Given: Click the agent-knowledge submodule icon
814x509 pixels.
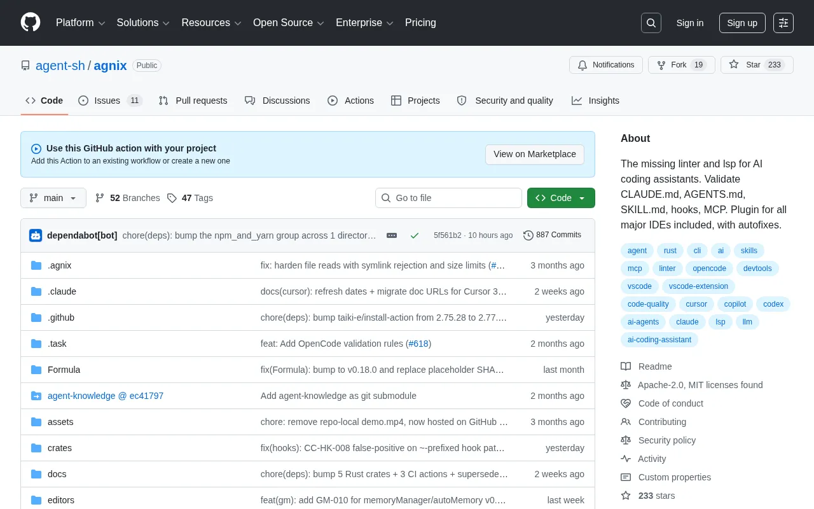Looking at the screenshot, I should [x=36, y=396].
